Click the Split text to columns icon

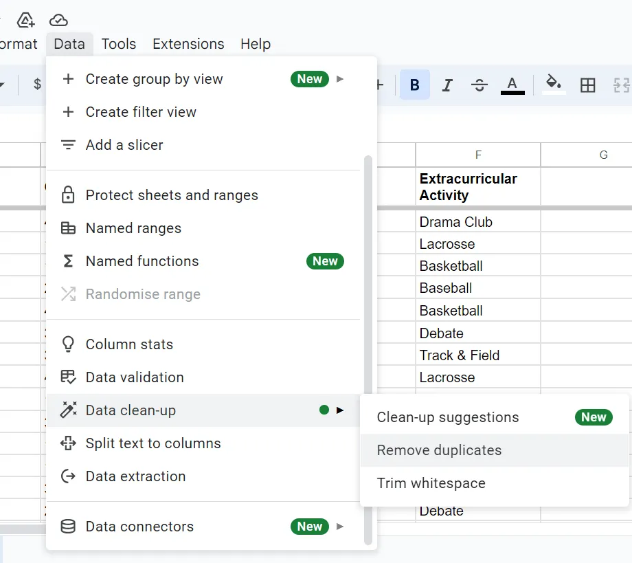(68, 443)
